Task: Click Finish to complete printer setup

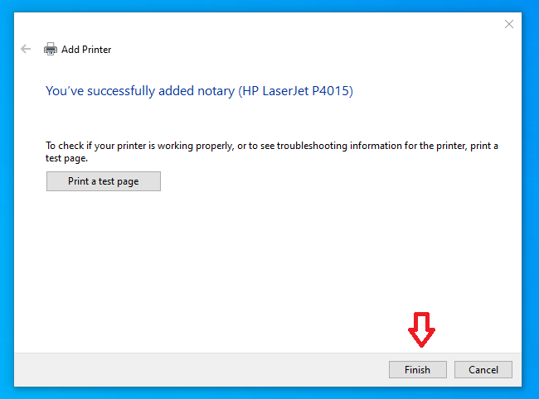Action: pos(417,370)
